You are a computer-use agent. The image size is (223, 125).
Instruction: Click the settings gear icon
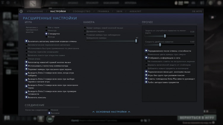(21, 11)
